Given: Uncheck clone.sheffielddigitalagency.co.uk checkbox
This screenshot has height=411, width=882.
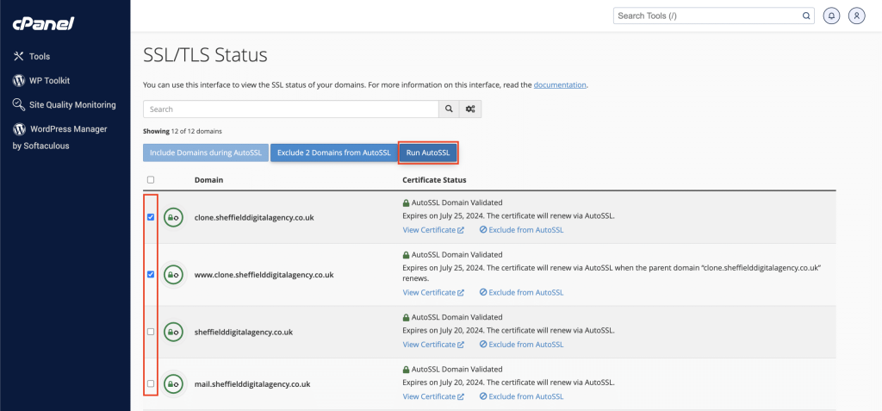Looking at the screenshot, I should coord(150,217).
